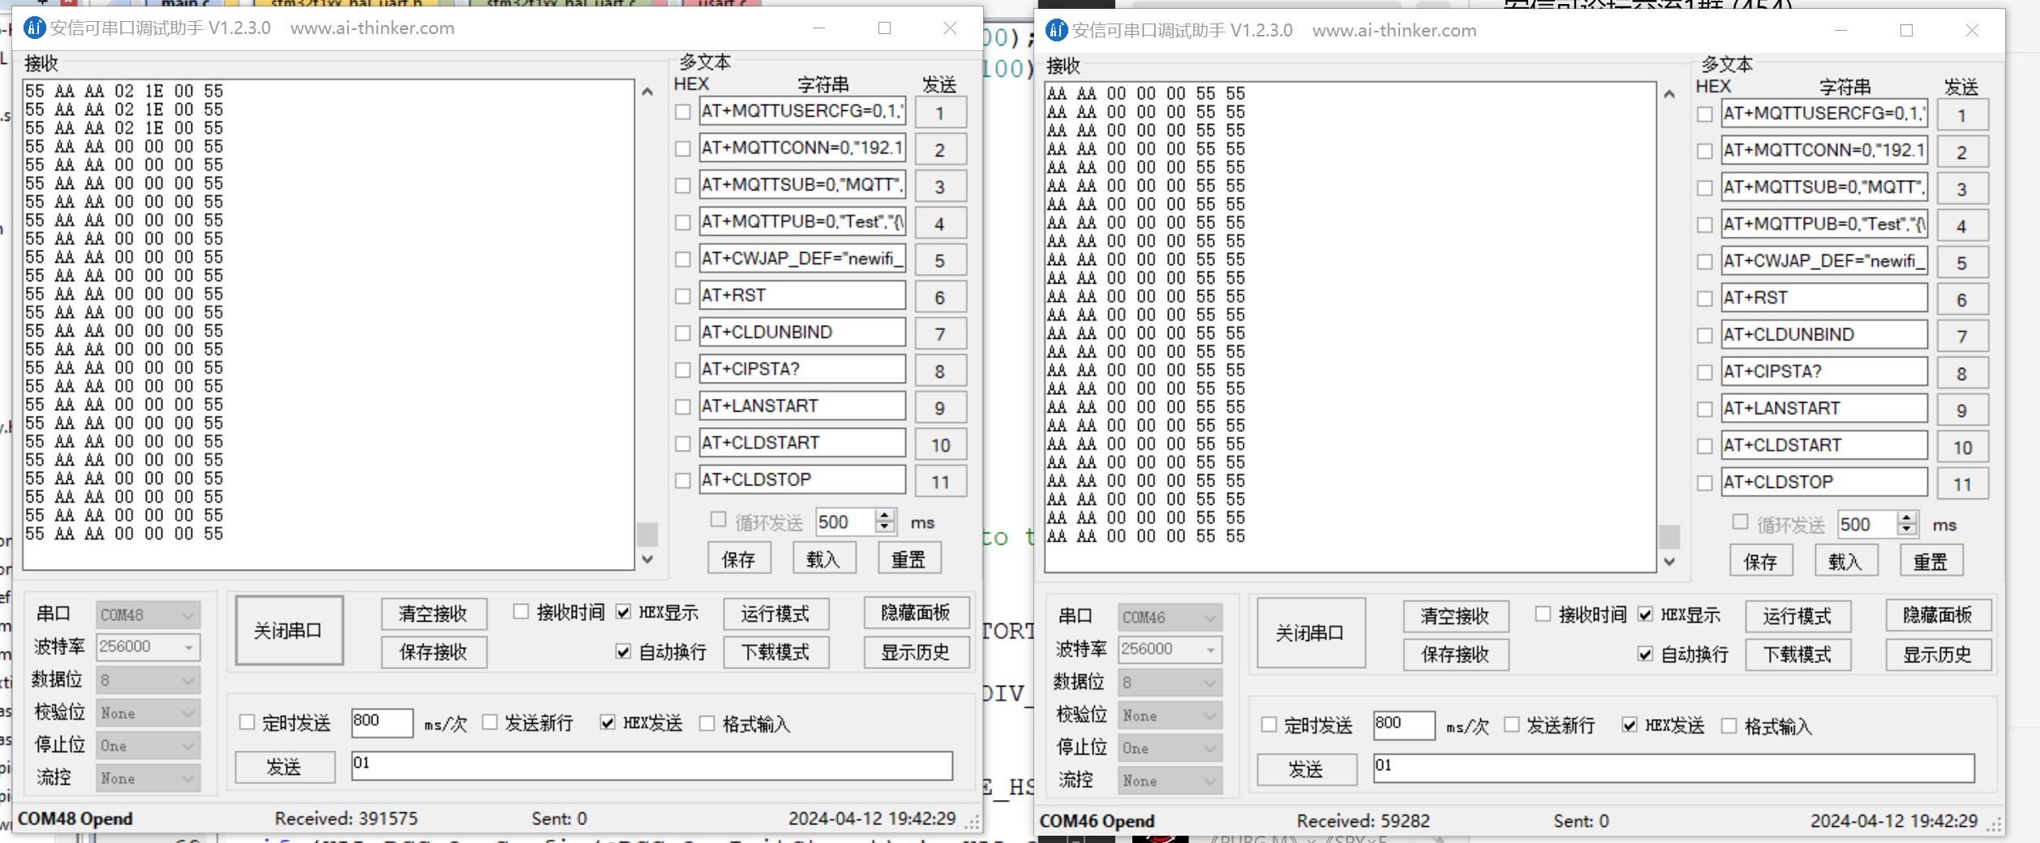Enable HEX checkbox for AT+MQTTUSERCFG row in COM46 window

pyautogui.click(x=1705, y=115)
